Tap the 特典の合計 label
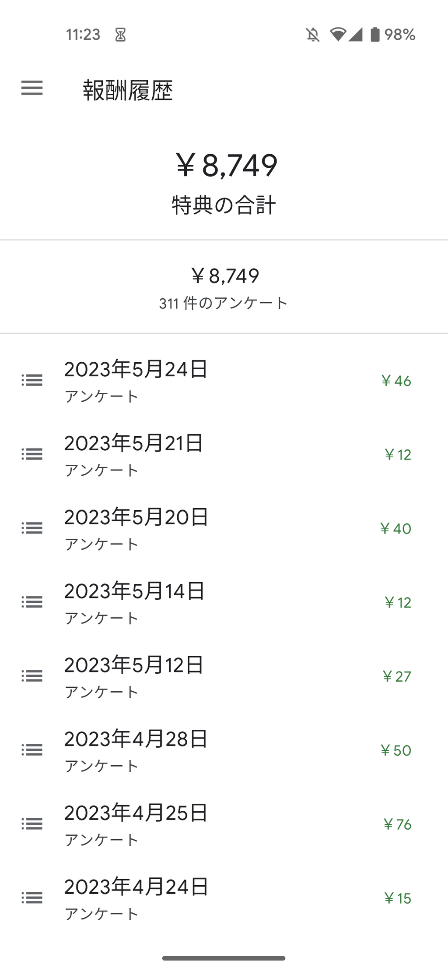 pos(224,205)
